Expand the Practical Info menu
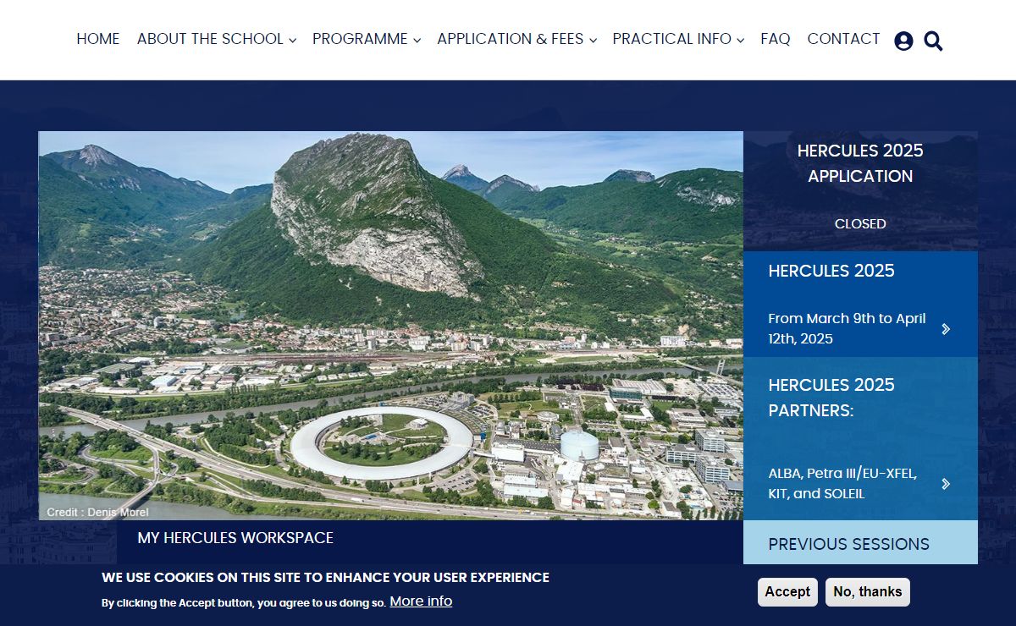 677,39
